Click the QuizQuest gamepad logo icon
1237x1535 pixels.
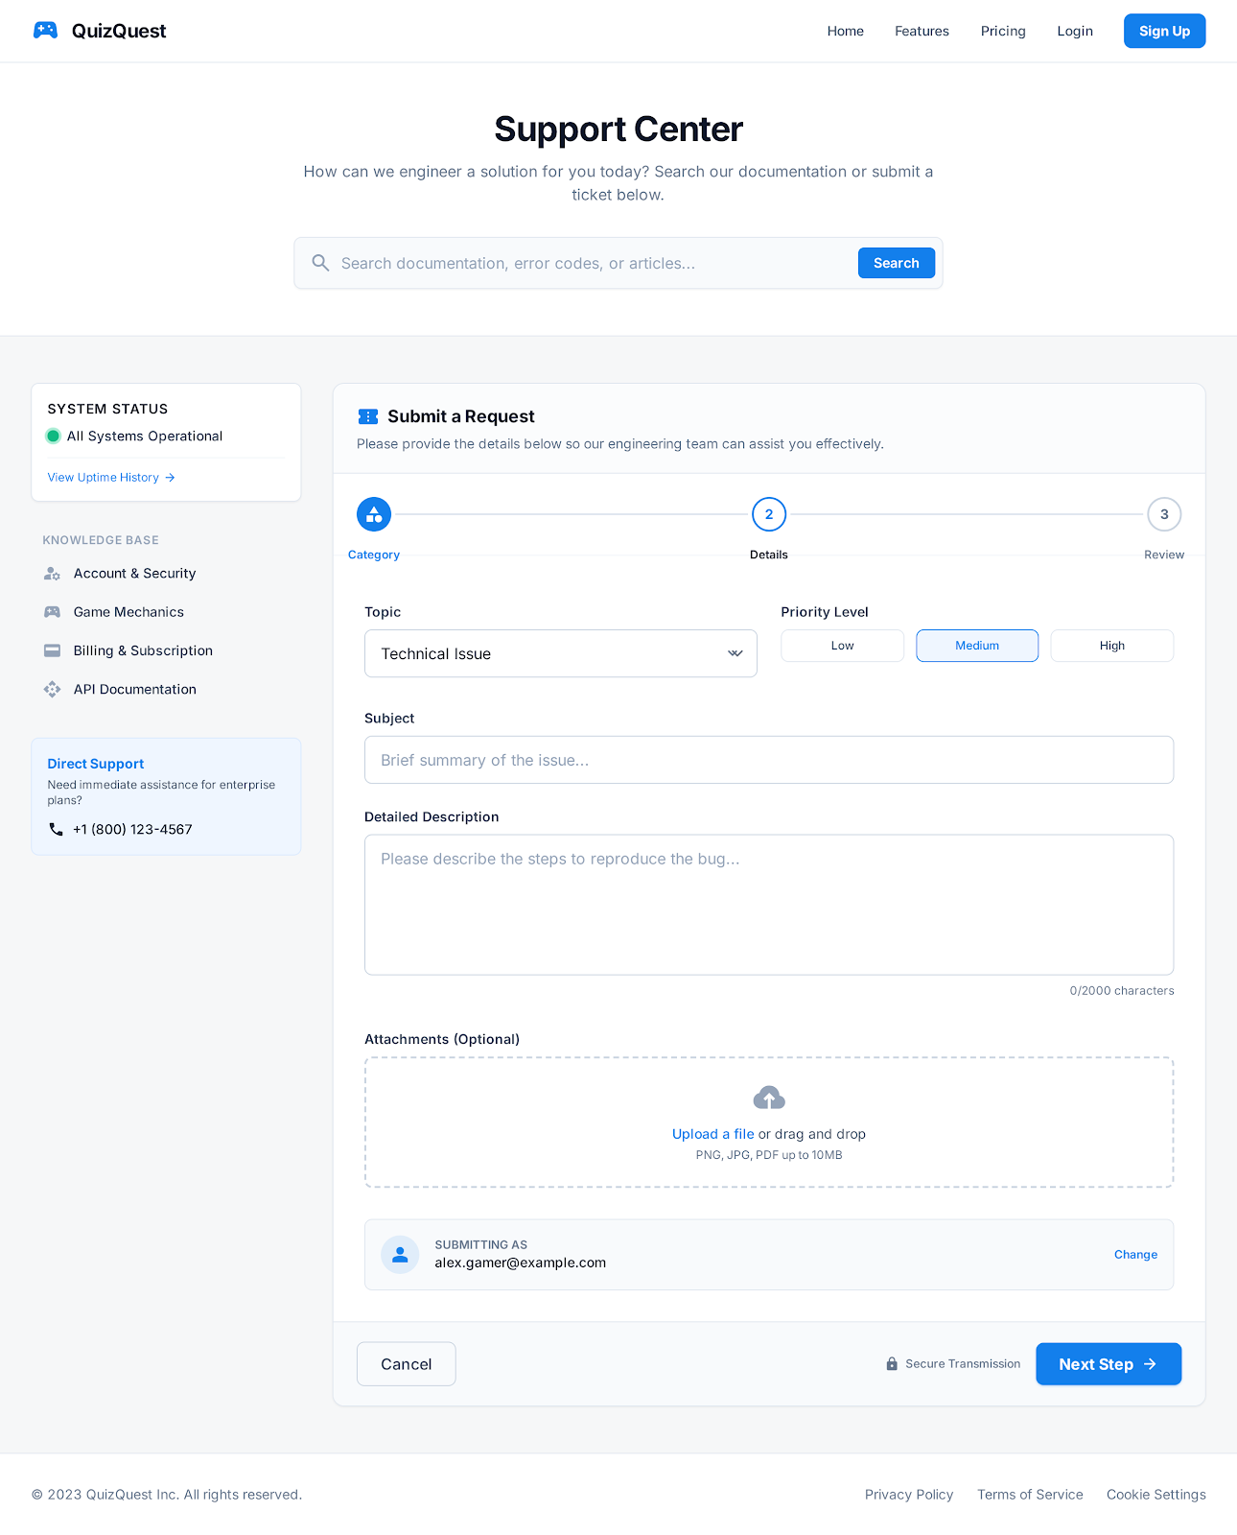[45, 31]
